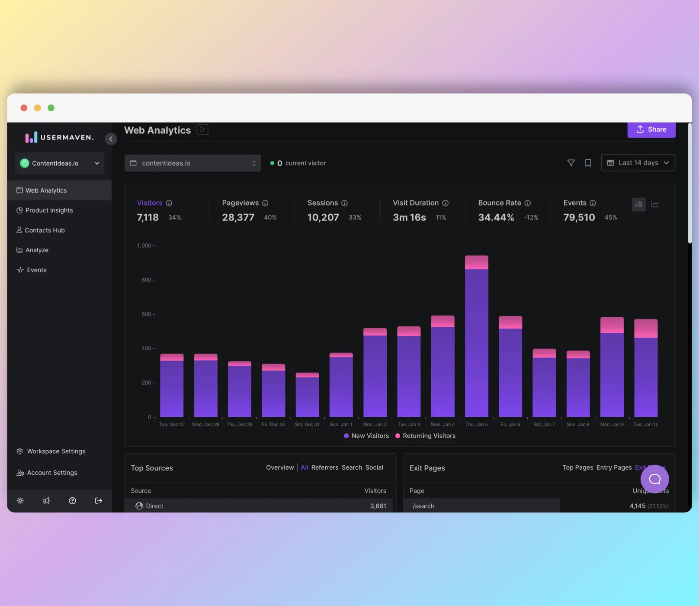Click the Mon, Jan 9 bar
This screenshot has height=606, width=699.
(612, 367)
